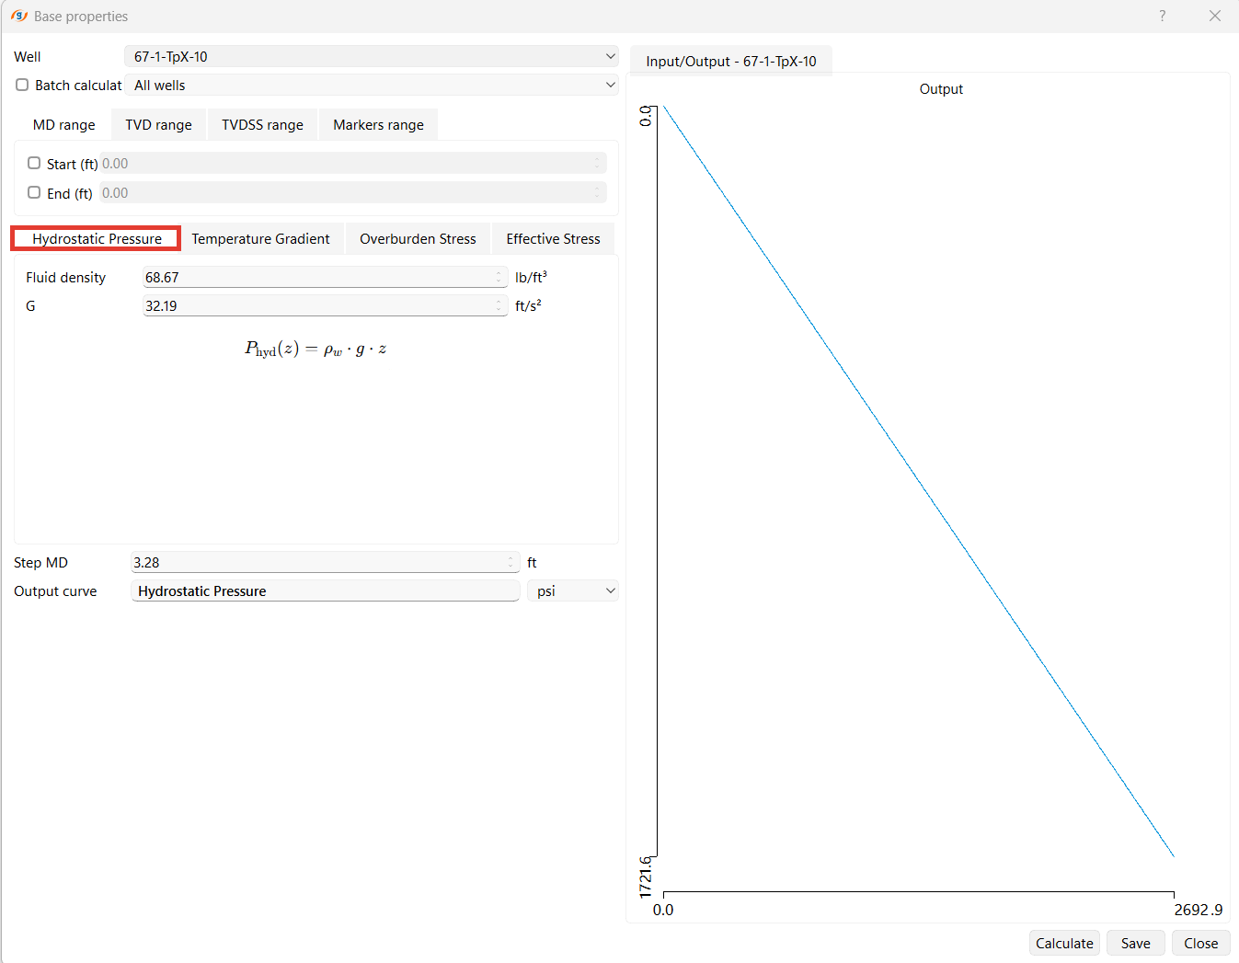
Task: Click the 2692.9 x-axis maximum label
Action: (1199, 910)
